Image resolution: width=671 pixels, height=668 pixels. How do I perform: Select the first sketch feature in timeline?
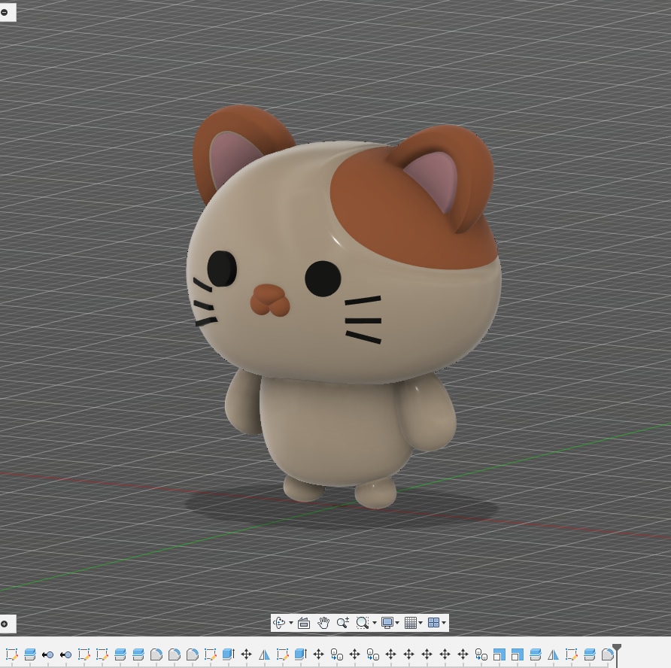(x=12, y=654)
